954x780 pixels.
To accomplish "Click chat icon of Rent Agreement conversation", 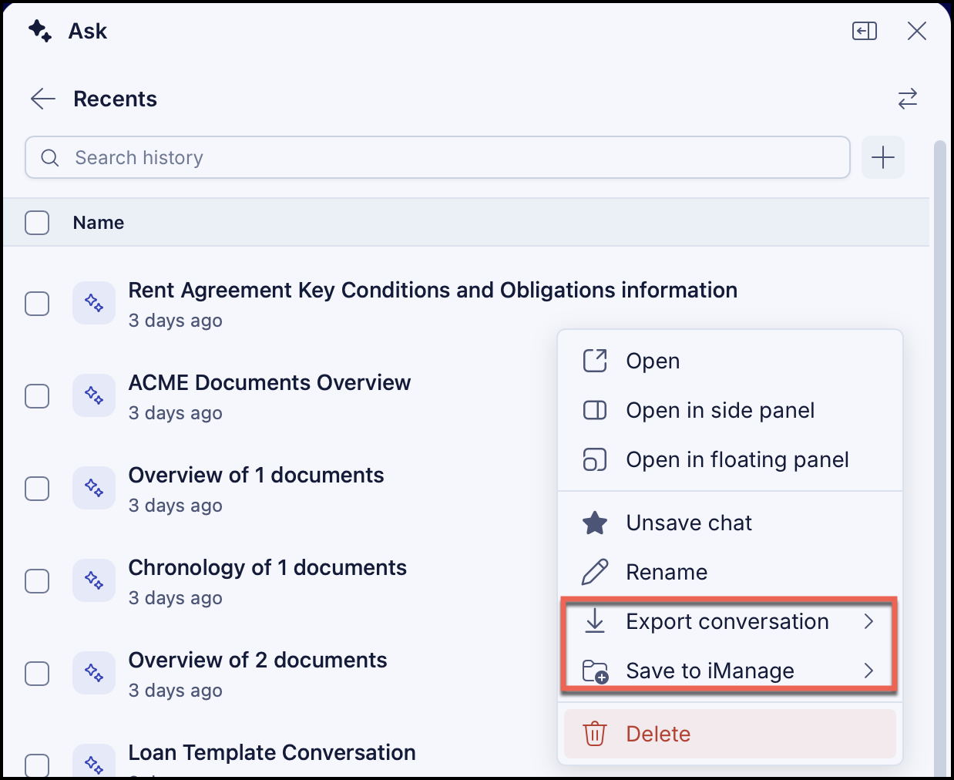I will (x=94, y=303).
